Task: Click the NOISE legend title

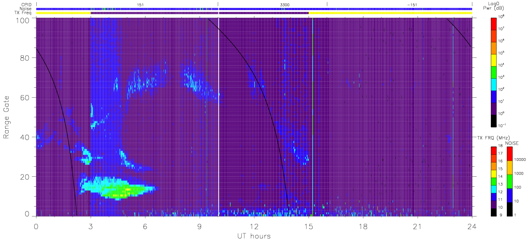Action: click(x=512, y=143)
